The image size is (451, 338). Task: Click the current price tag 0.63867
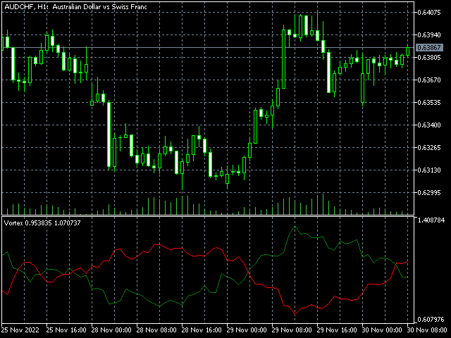coord(429,47)
